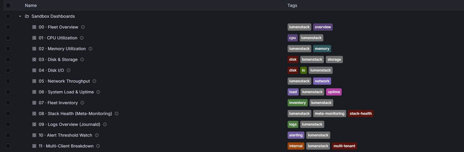Select the checkbox for 01 · CPU Utilization

pos(8,38)
